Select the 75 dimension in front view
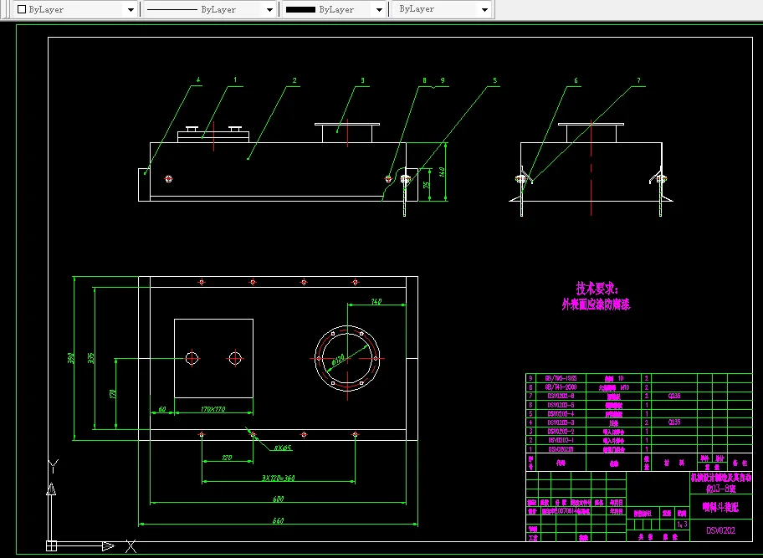This screenshot has width=763, height=558. [x=427, y=185]
